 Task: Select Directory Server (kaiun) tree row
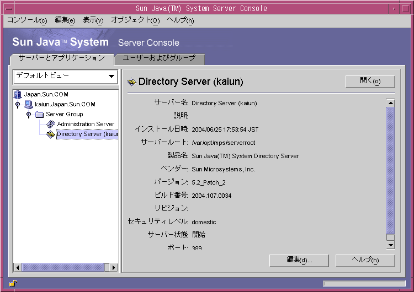point(87,134)
